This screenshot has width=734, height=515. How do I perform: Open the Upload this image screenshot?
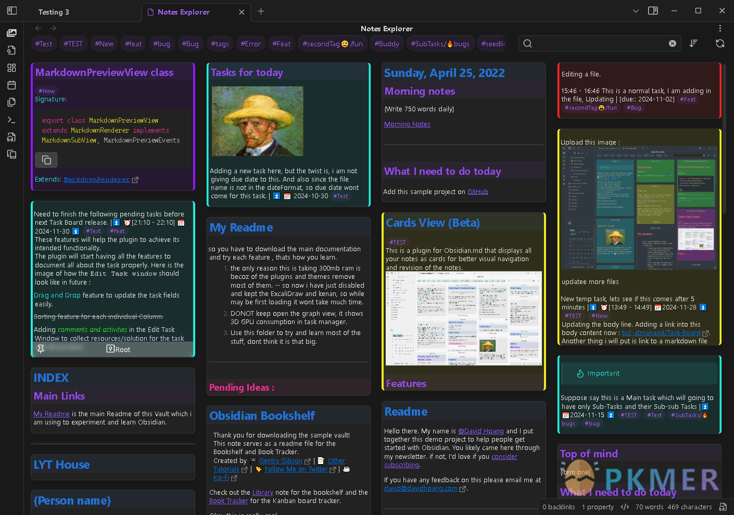[640, 207]
